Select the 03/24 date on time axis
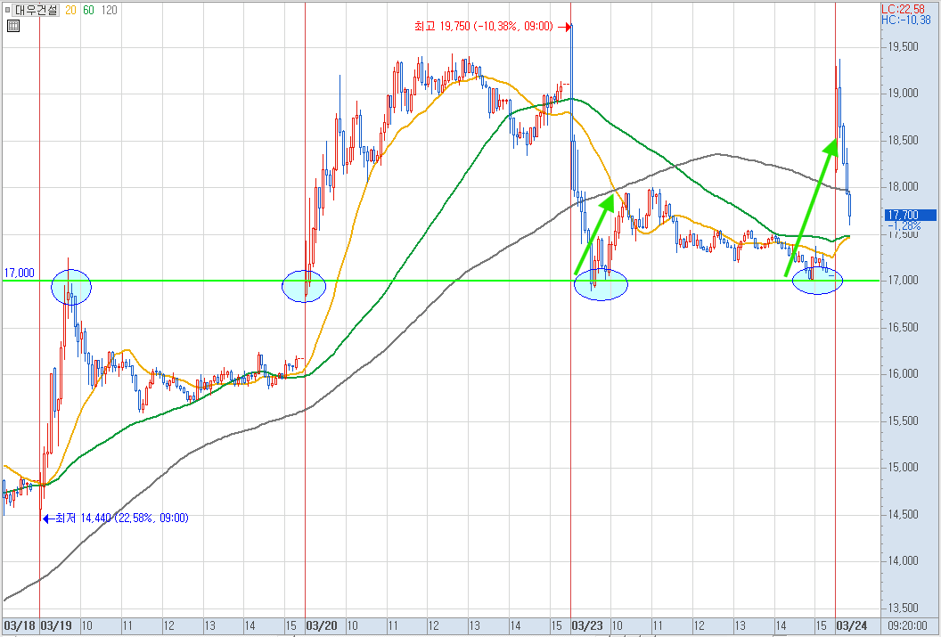This screenshot has height=637, width=941. point(852,625)
